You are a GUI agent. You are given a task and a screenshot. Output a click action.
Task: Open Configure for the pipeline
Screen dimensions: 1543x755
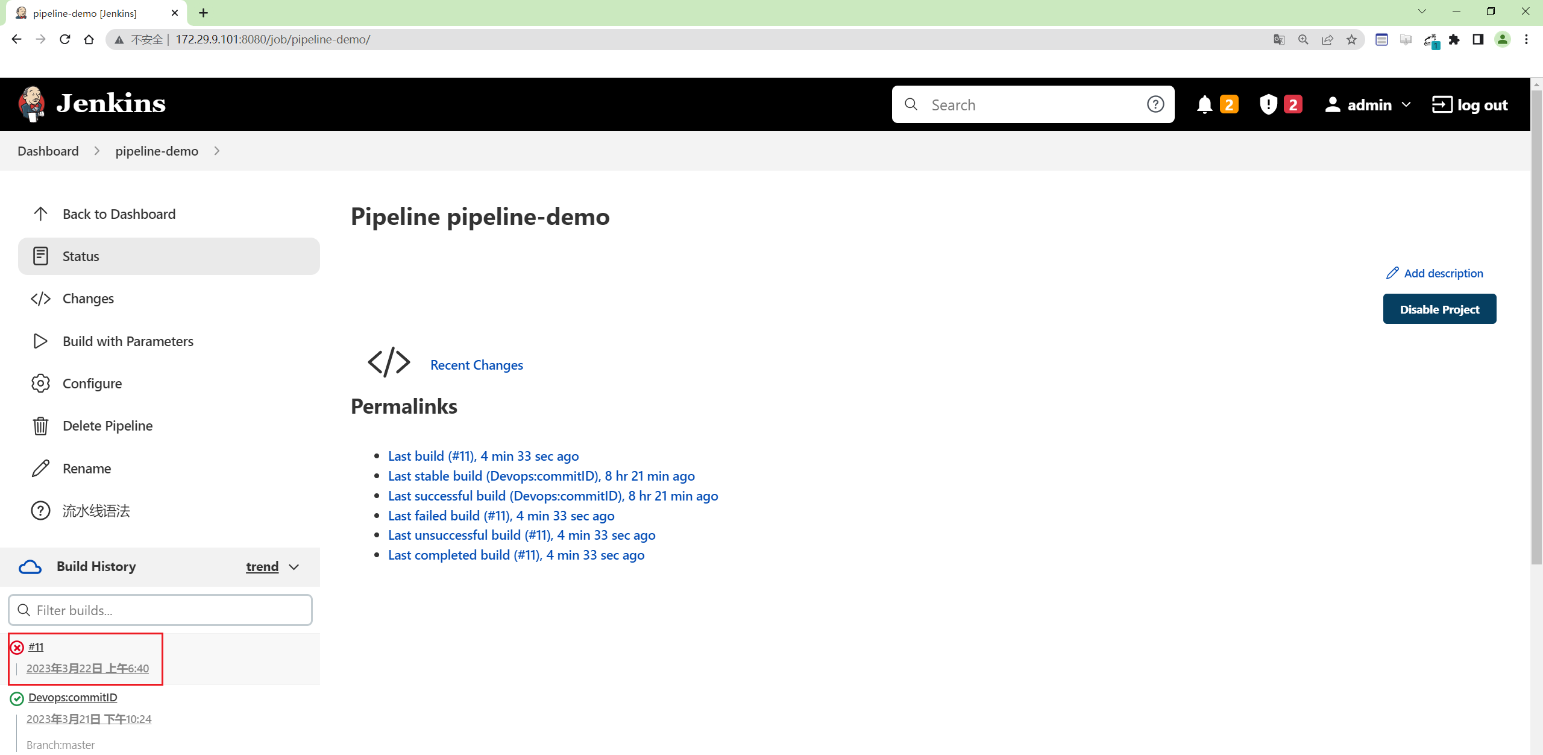(x=169, y=384)
